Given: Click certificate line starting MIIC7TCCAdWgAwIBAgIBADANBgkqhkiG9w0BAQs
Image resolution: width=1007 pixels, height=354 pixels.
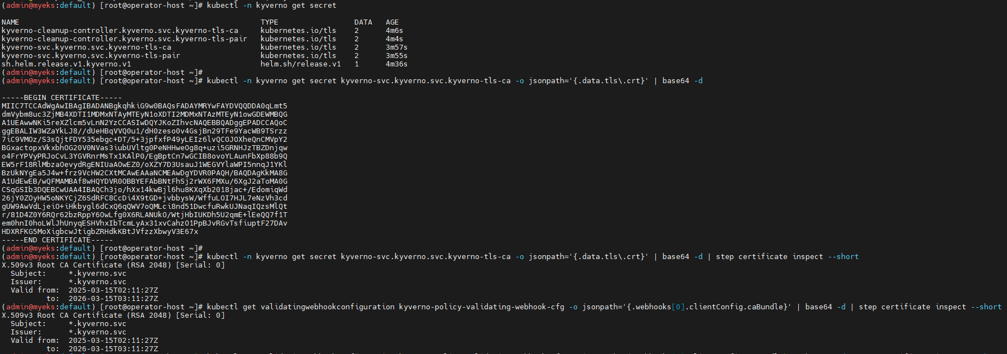Looking at the screenshot, I should (145, 106).
